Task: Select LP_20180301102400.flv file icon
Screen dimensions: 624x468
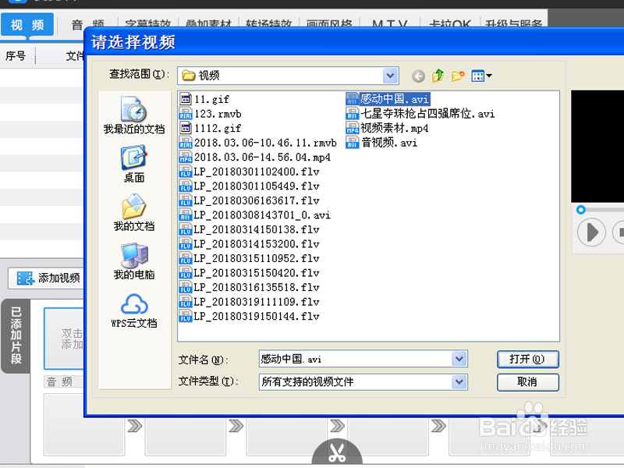Action: click(x=186, y=171)
